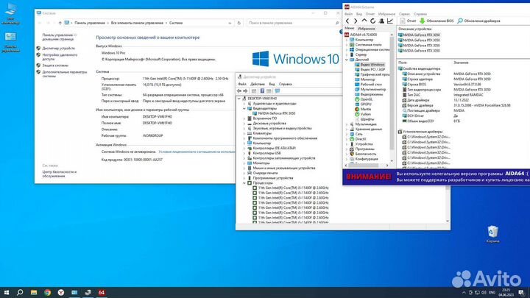Click Device Manager help icon
The height and width of the screenshot is (298, 530).
tap(262, 91)
